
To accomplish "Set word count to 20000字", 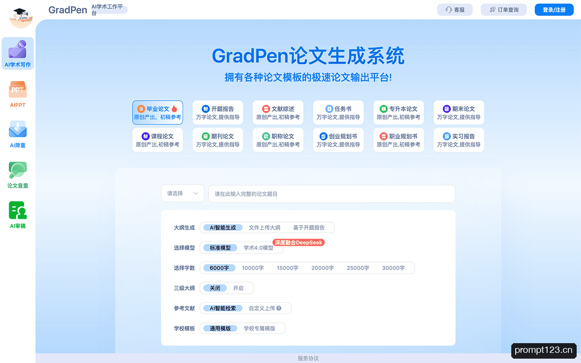I will [x=322, y=268].
